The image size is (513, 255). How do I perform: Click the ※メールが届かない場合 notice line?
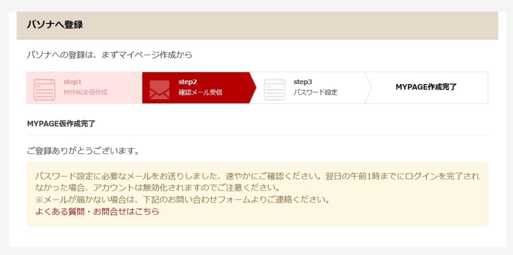(x=181, y=199)
